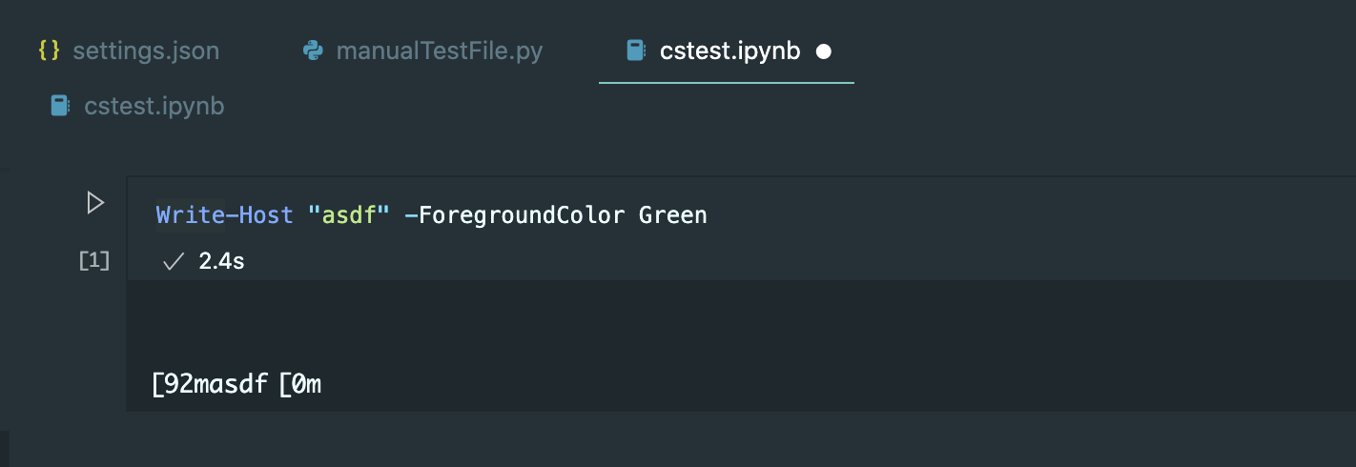Place cursor on Write-Host in the code cell

[x=224, y=215]
